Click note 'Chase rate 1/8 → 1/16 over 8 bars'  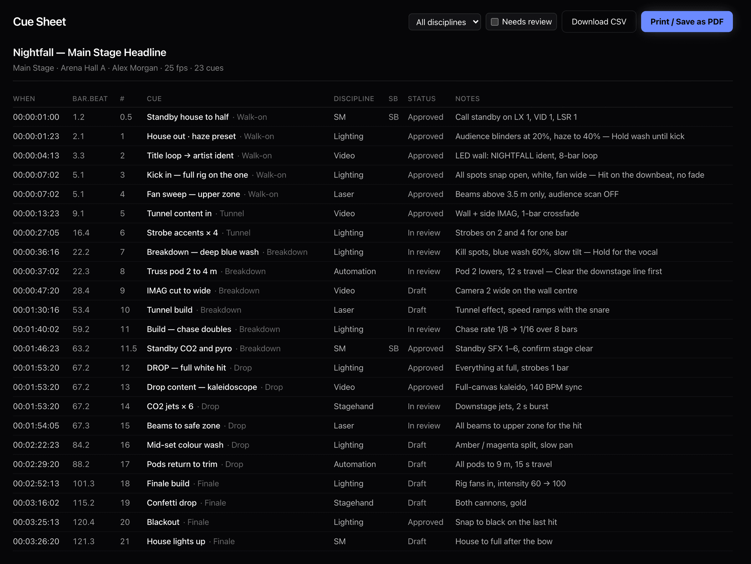[x=516, y=329]
